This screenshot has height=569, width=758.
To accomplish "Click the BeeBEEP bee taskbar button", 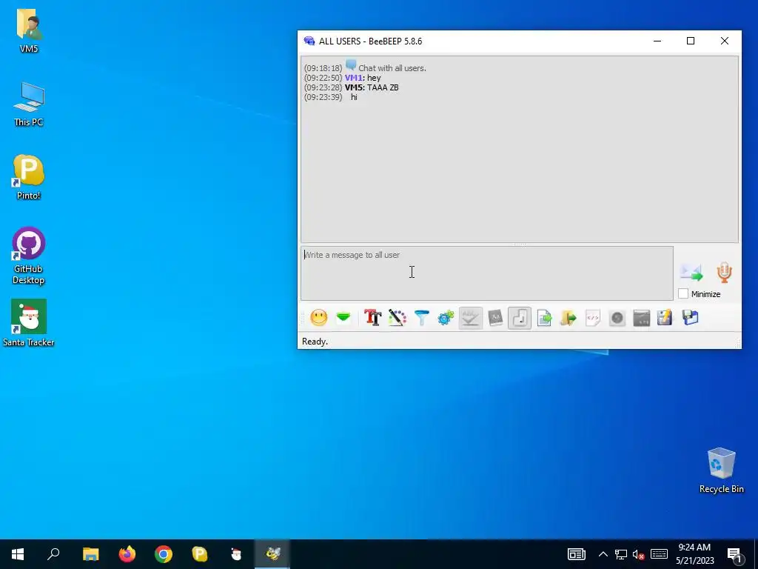I will [x=272, y=554].
